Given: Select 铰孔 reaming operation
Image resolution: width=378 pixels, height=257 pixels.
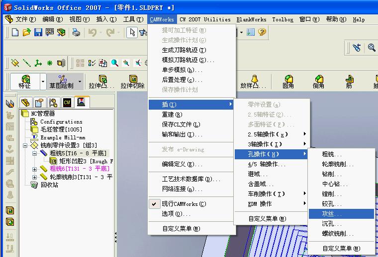Looking at the screenshot, I should point(341,203).
